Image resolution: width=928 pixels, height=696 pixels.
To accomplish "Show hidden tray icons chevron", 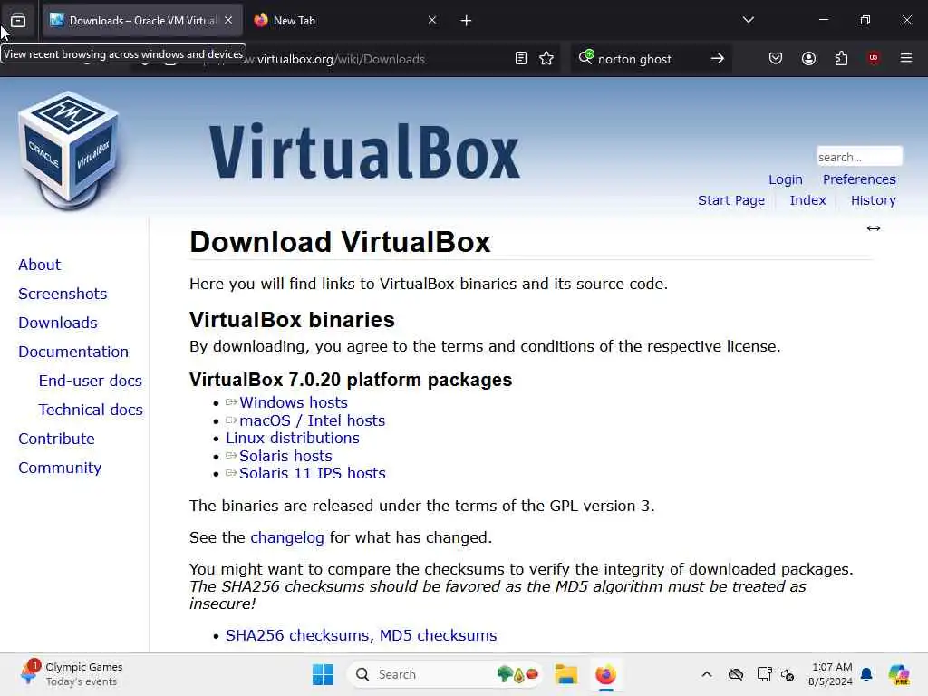I will 707,674.
